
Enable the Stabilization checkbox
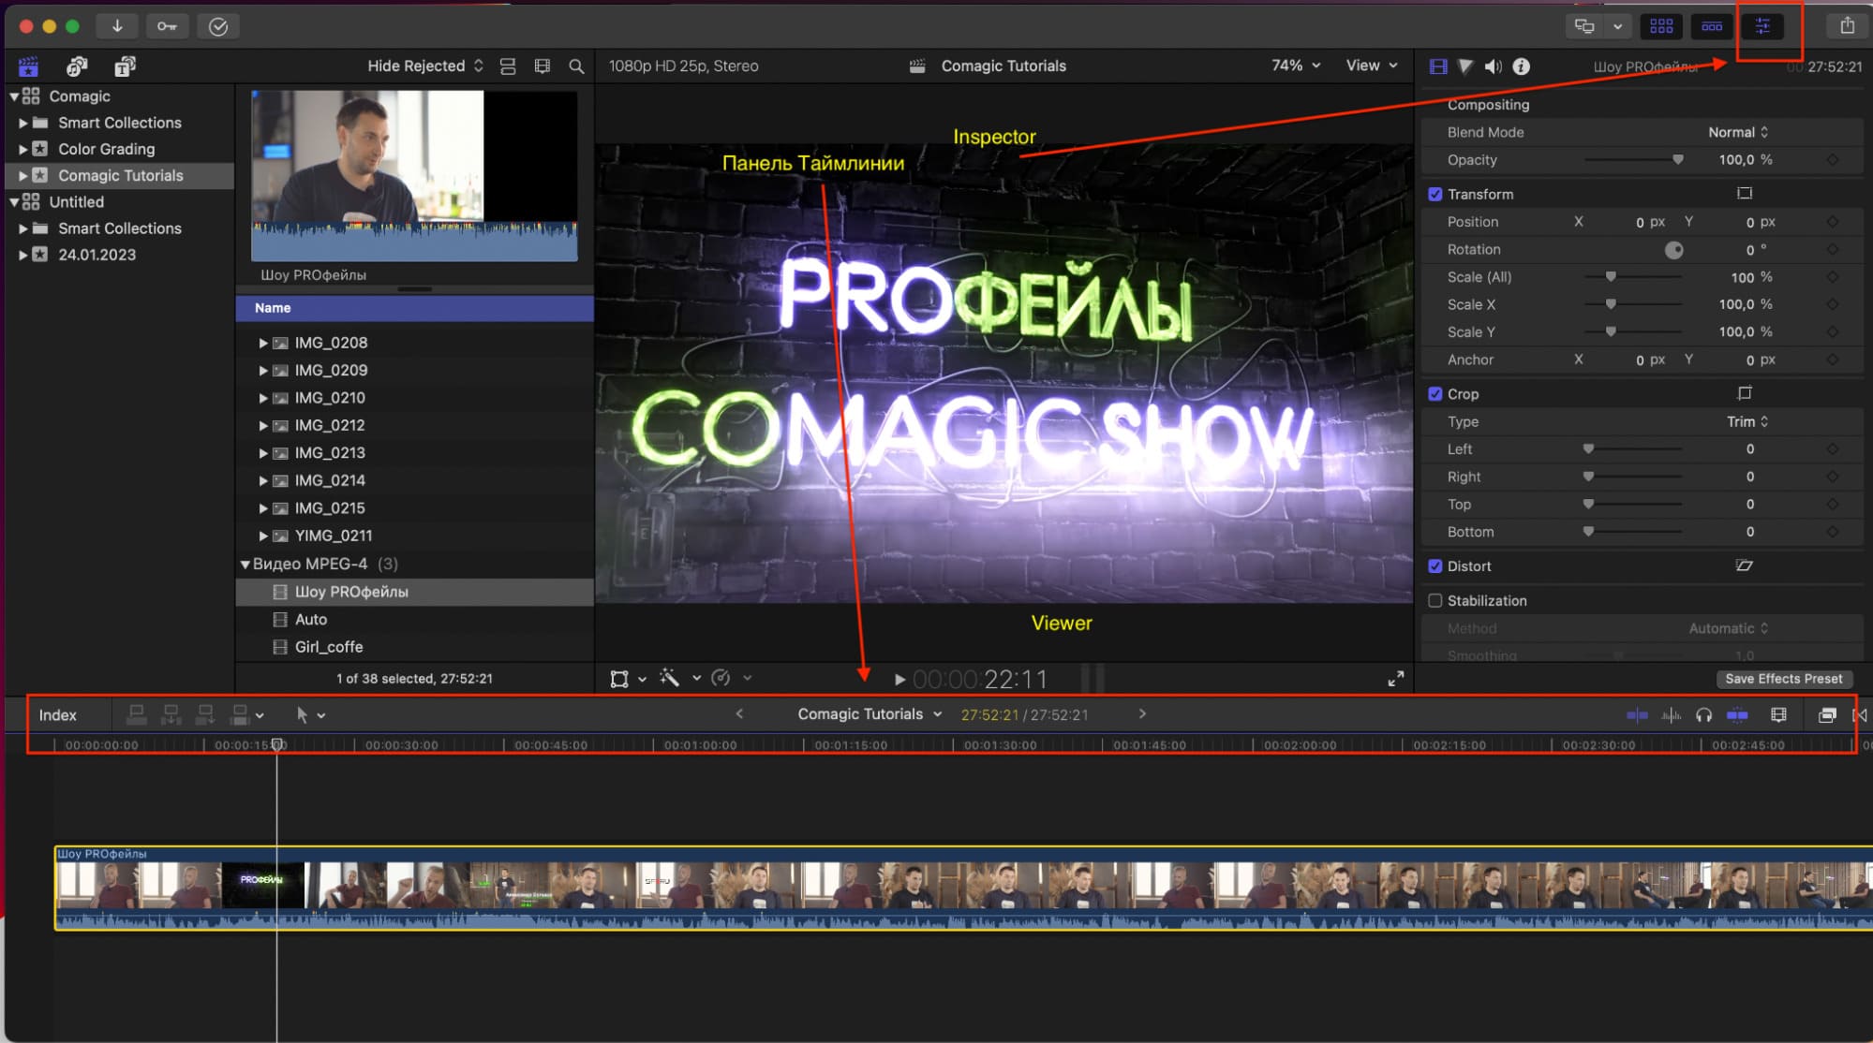1434,600
